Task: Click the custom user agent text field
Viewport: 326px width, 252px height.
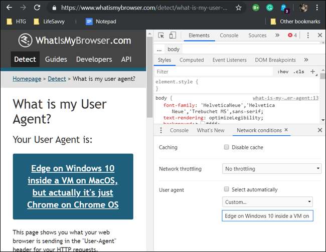Action: [267, 215]
